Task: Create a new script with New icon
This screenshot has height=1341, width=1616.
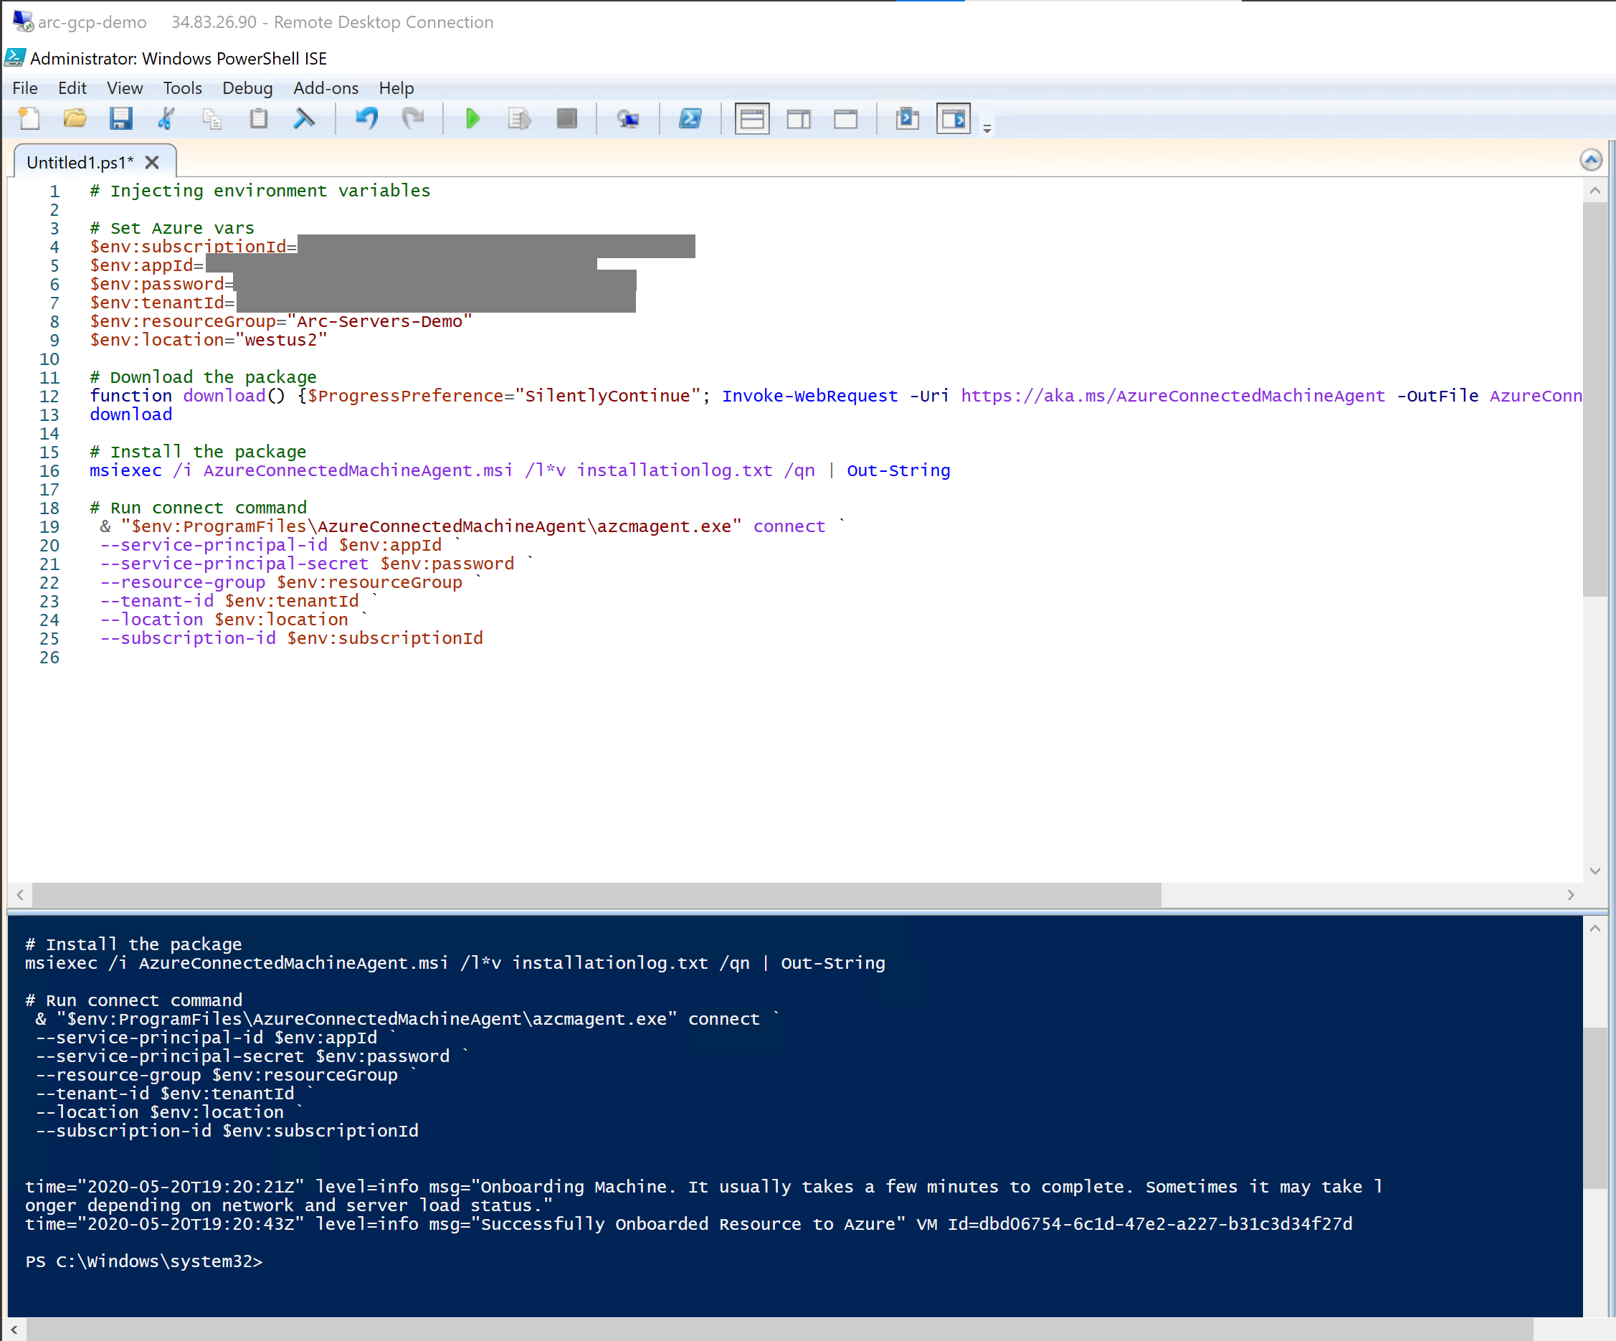Action: click(x=29, y=118)
